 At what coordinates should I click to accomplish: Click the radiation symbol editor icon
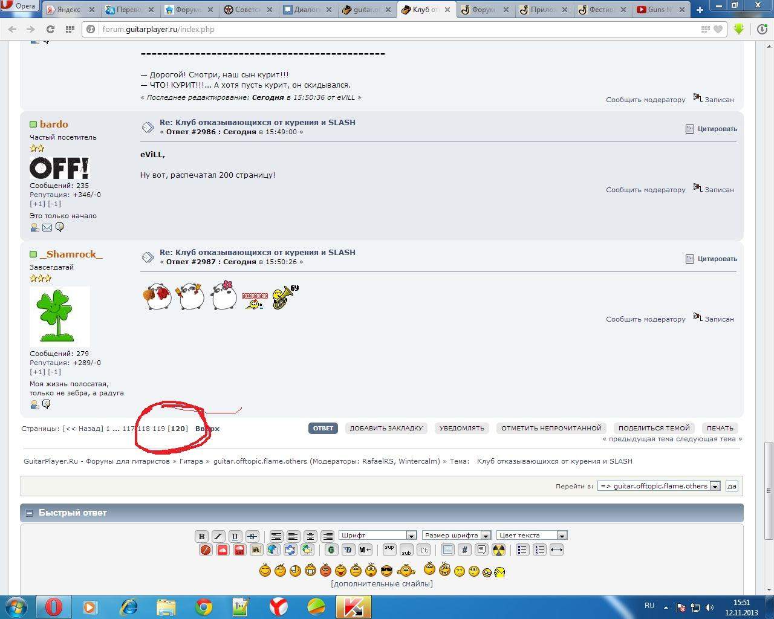pos(498,550)
